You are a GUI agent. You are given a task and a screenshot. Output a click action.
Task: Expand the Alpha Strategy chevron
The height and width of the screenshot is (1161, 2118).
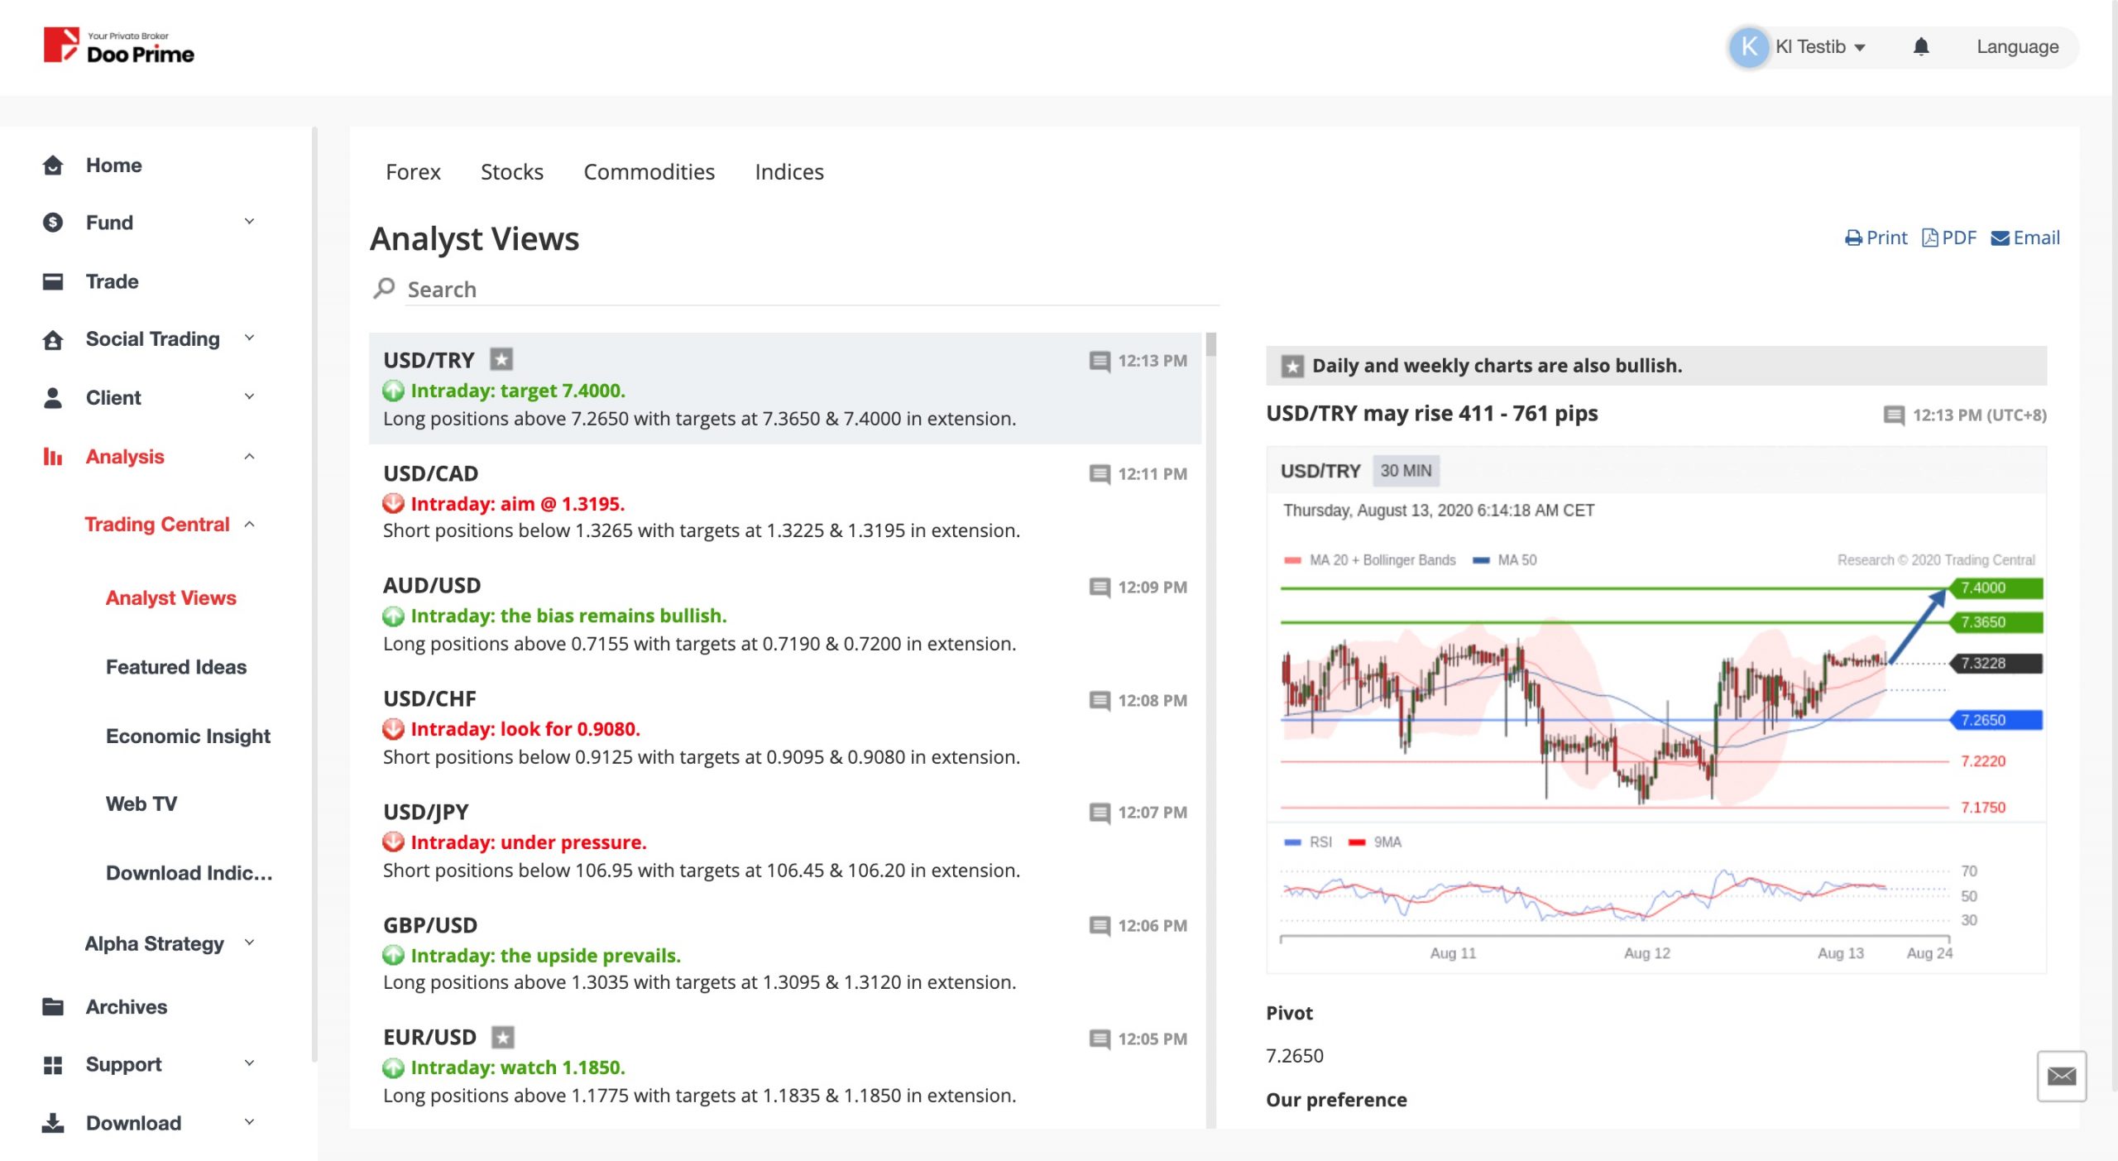(249, 943)
